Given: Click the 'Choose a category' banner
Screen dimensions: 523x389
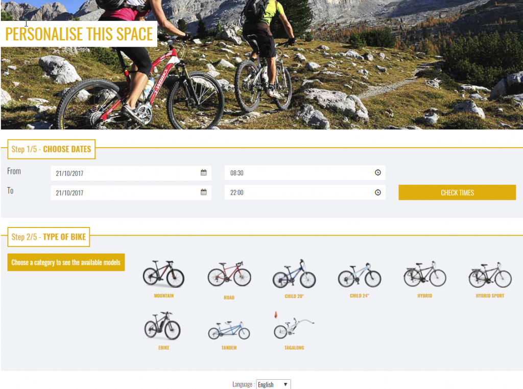Looking at the screenshot, I should [x=66, y=262].
